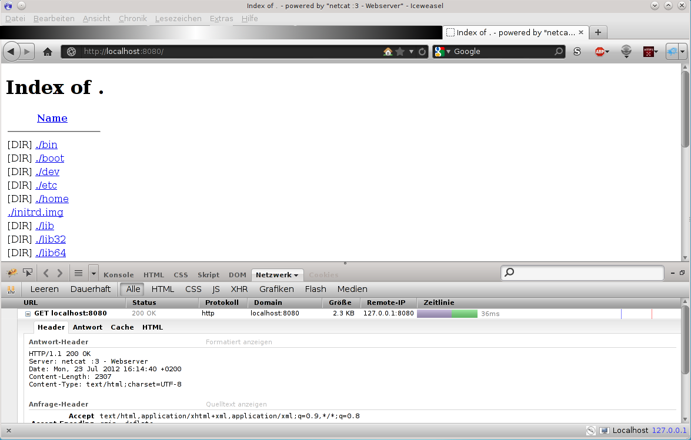Screen dimensions: 691x440
Task: Collapse the GET localhost:8080 request entry
Action: 27,313
